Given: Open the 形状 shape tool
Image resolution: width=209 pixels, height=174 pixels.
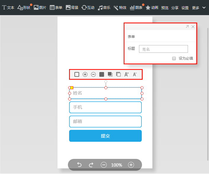Looking at the screenshot, I should pyautogui.click(x=24, y=8).
